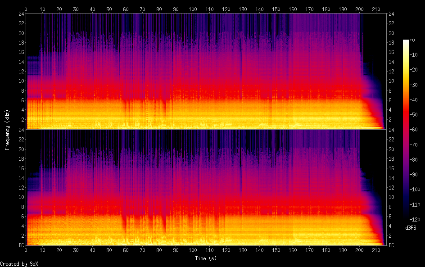Click inside the lower channel spectrogram plot
The image size is (425, 267).
206,188
